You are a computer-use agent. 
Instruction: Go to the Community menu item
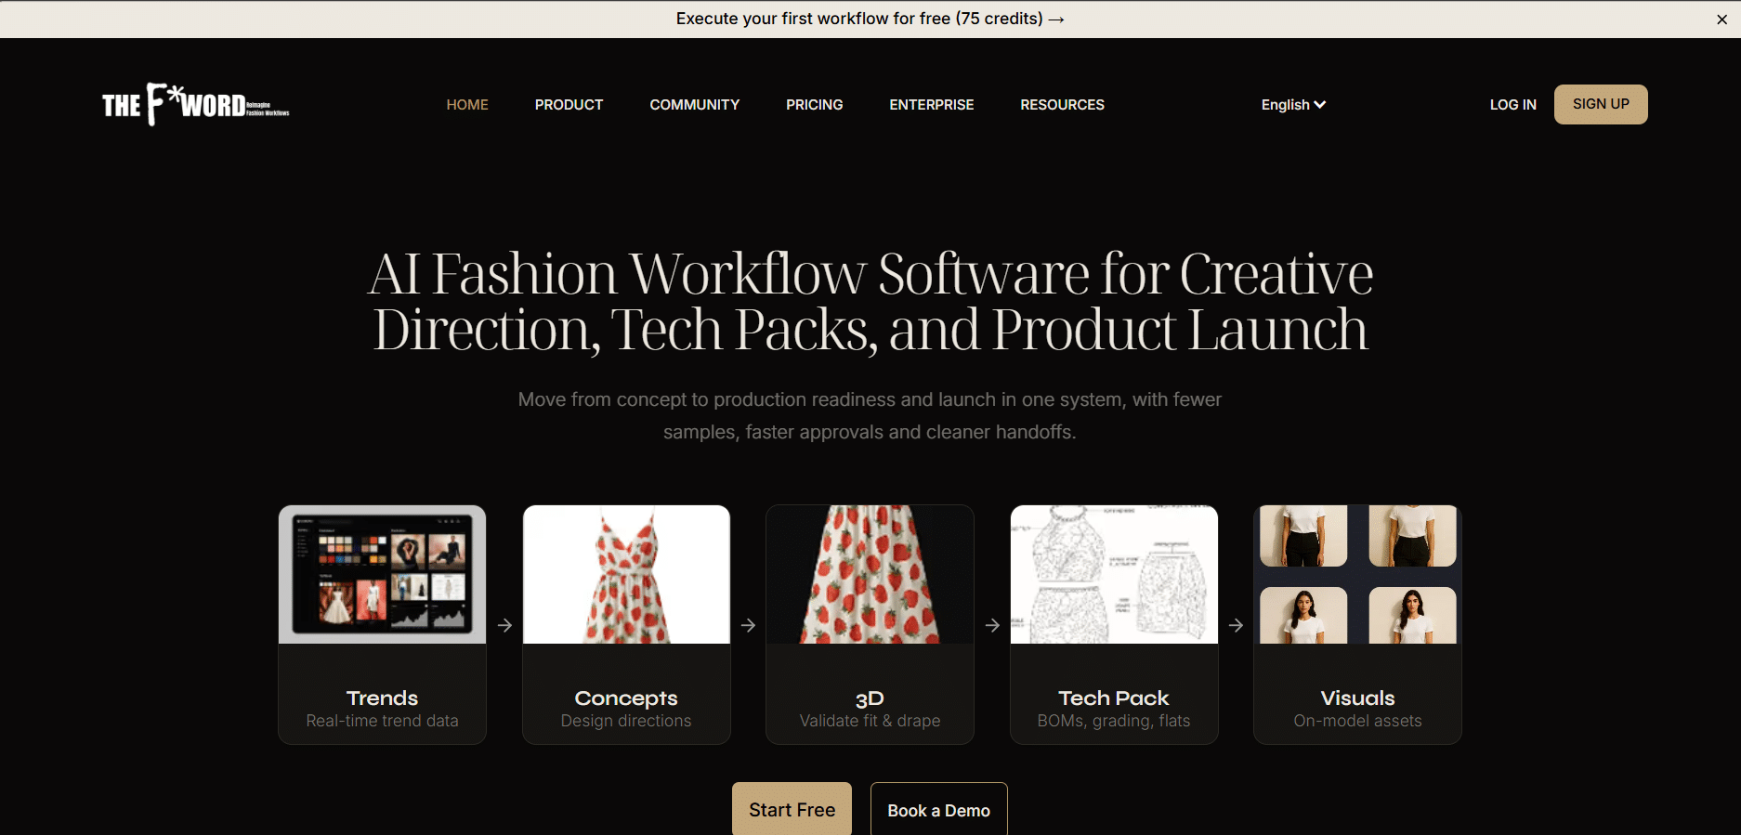tap(695, 105)
